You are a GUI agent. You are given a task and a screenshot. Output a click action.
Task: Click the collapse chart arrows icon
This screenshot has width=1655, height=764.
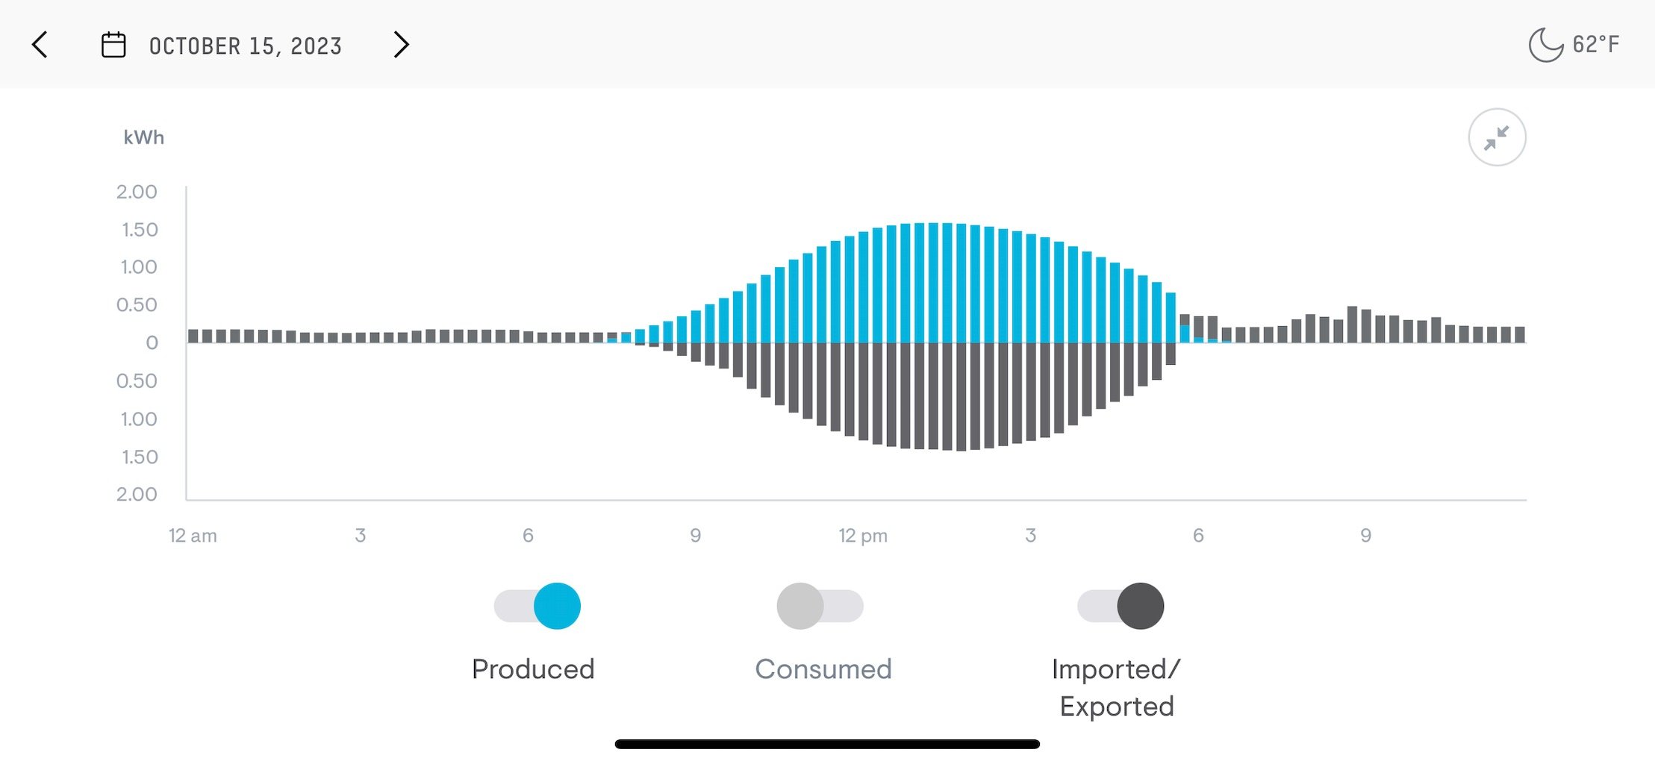(x=1497, y=137)
